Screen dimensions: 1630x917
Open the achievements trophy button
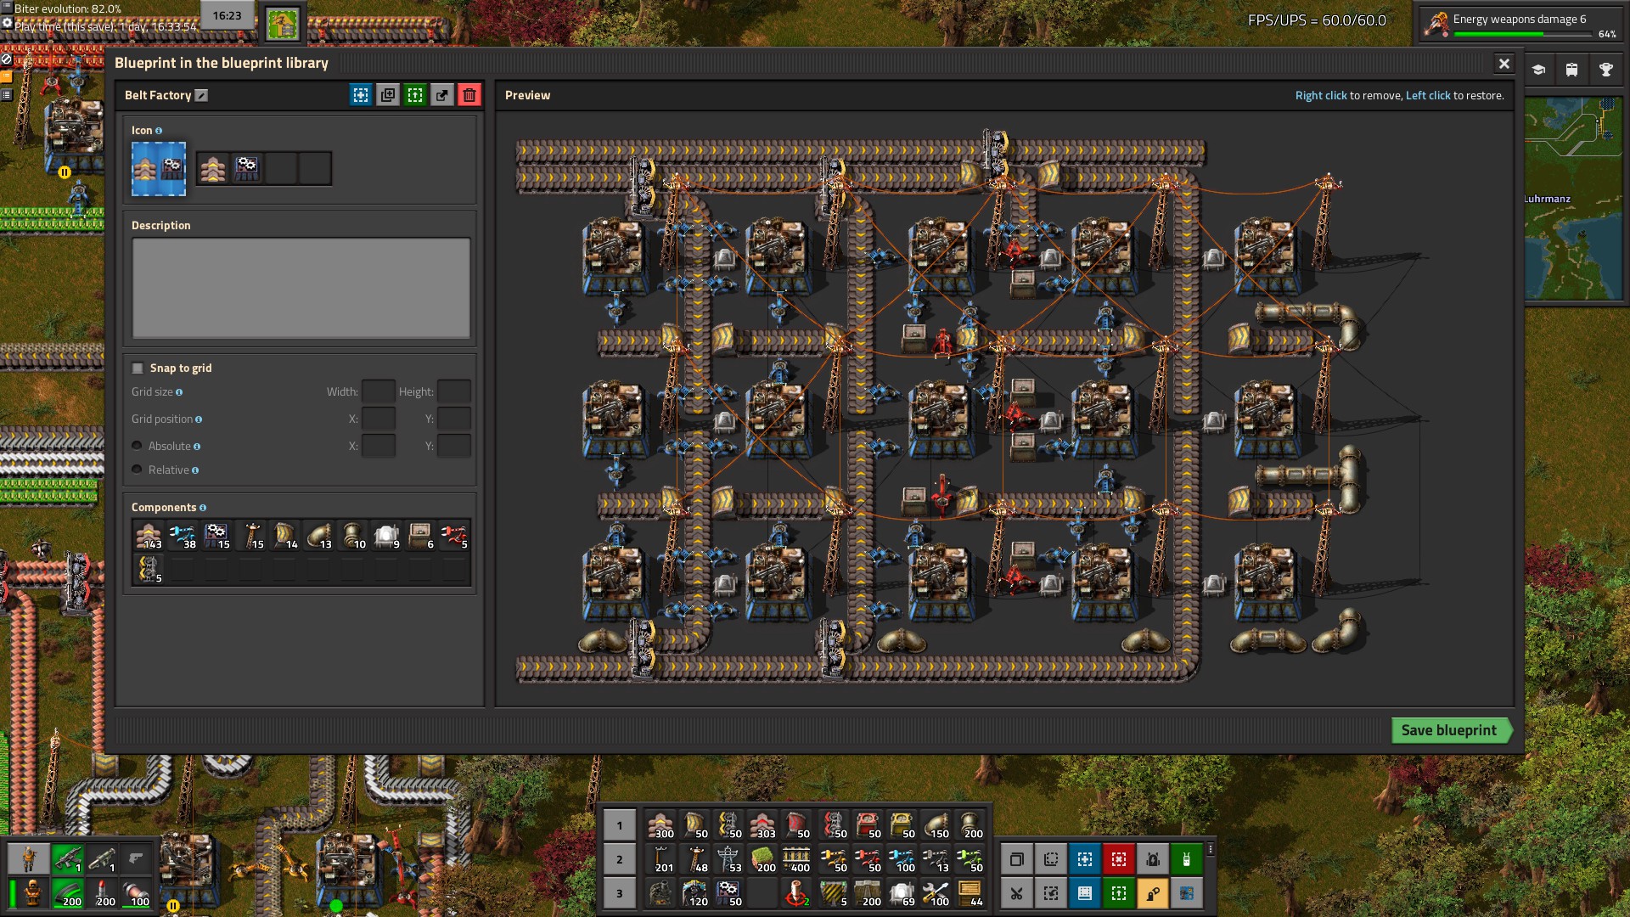click(1606, 70)
